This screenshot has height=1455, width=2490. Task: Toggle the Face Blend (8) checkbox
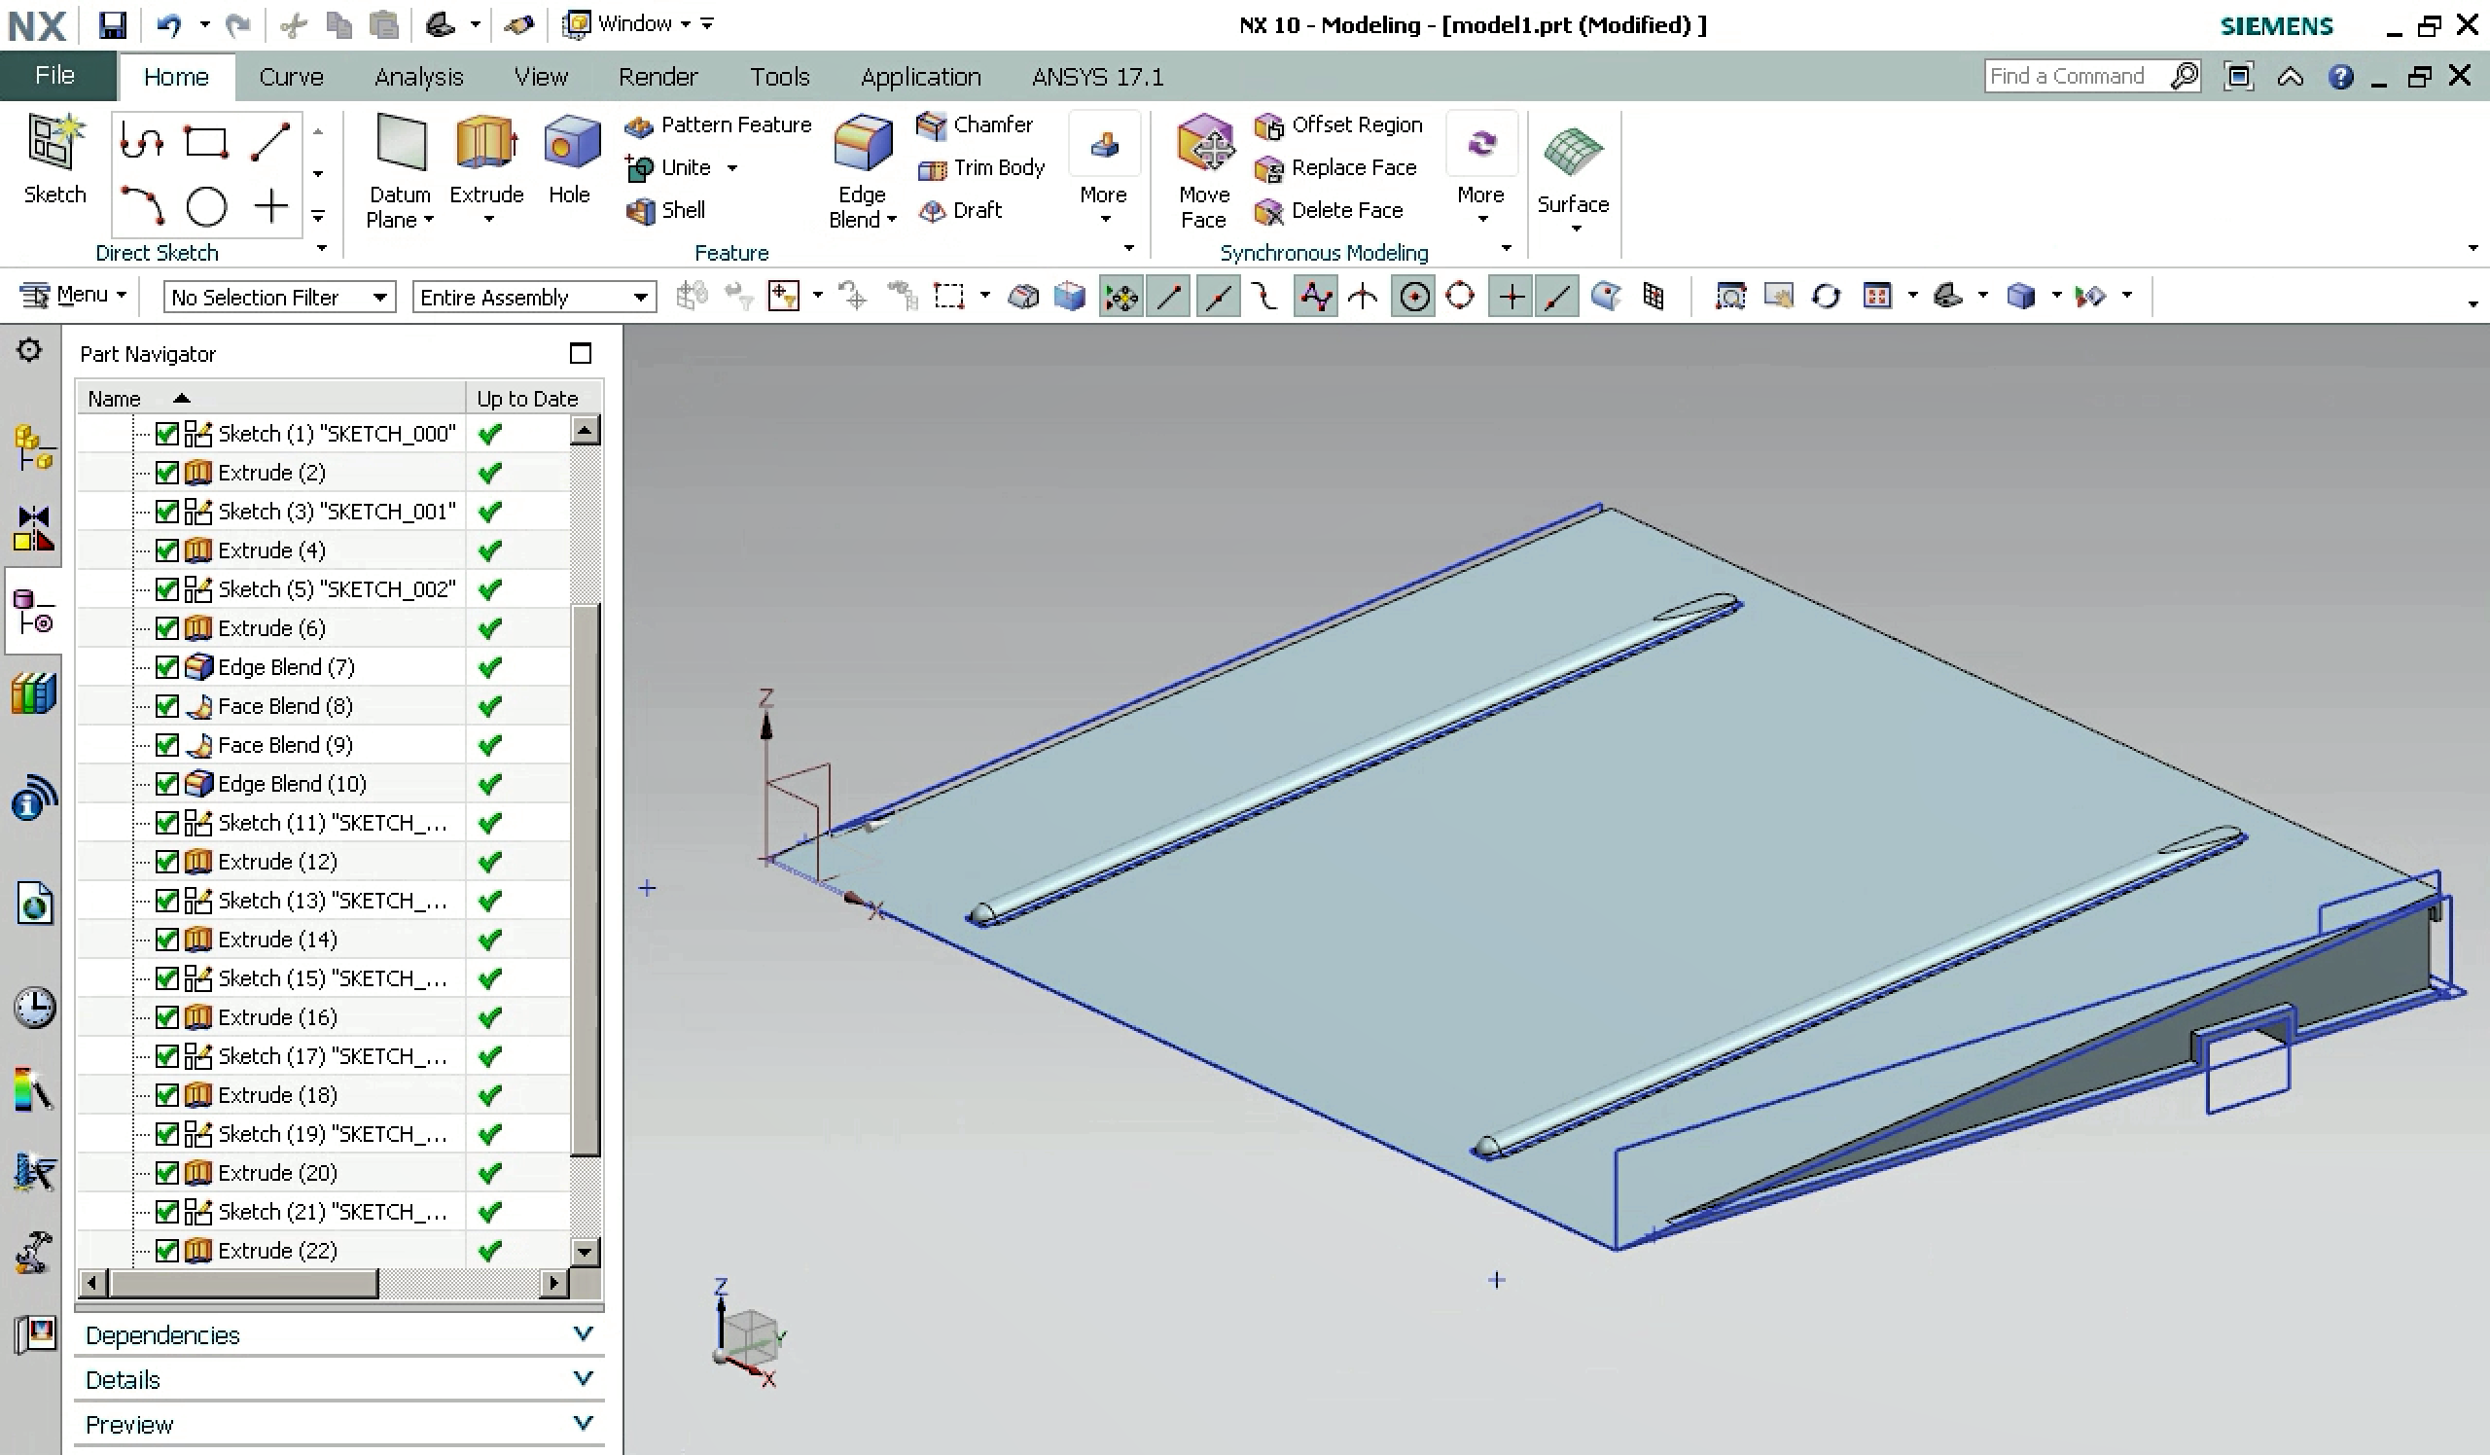167,706
